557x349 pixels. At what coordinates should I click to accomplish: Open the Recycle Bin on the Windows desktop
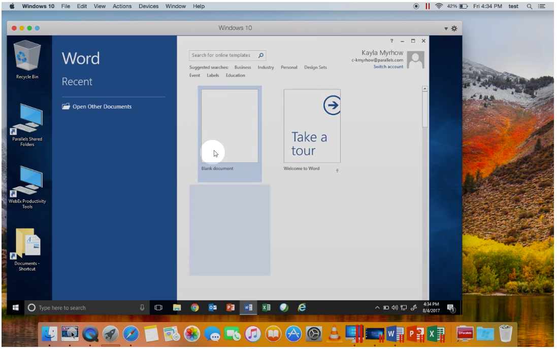27,60
